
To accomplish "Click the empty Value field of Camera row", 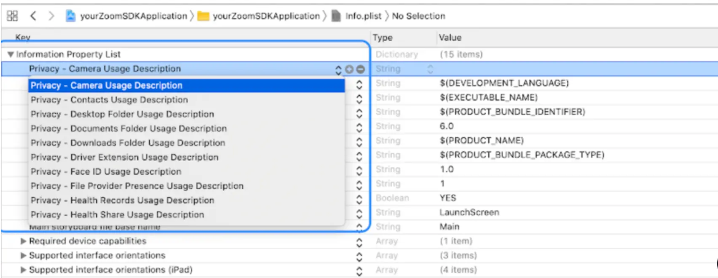I will (577, 69).
